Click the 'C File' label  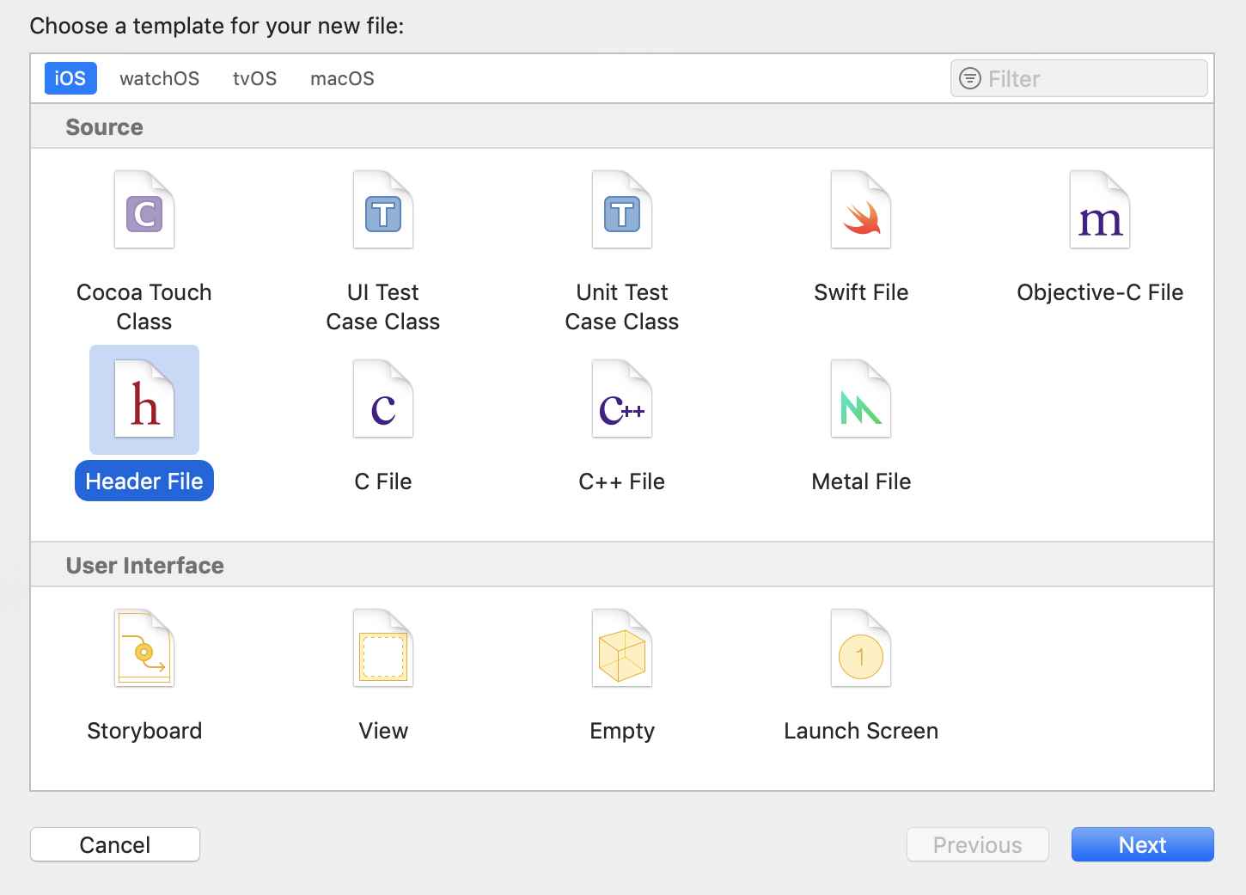pyautogui.click(x=383, y=481)
